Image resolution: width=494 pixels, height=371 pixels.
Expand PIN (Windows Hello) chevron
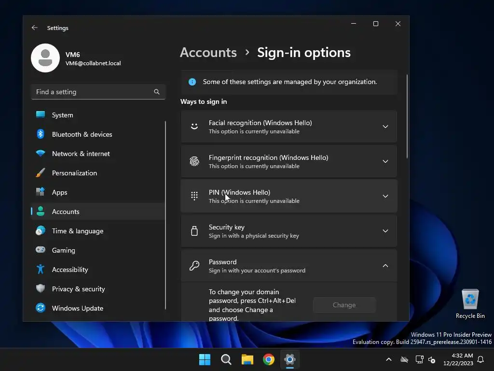tap(385, 196)
